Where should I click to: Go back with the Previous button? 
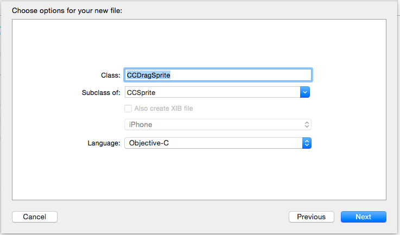point(311,217)
